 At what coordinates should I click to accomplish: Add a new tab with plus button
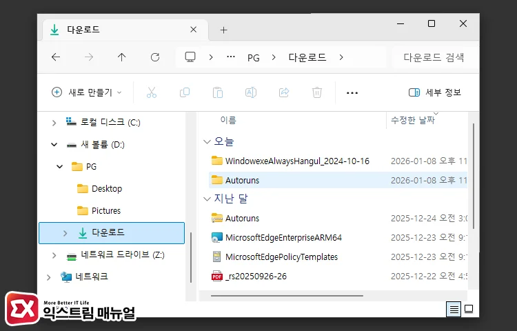point(223,30)
